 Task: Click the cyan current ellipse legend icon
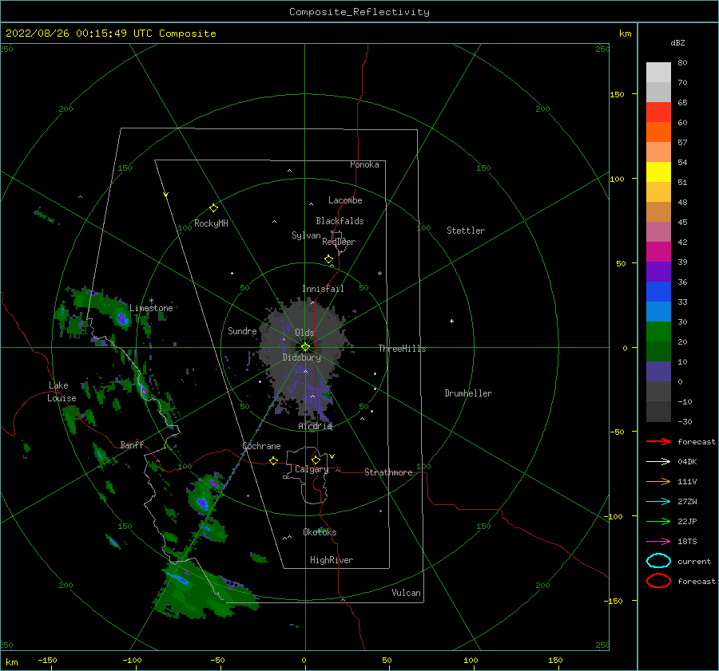tap(658, 561)
